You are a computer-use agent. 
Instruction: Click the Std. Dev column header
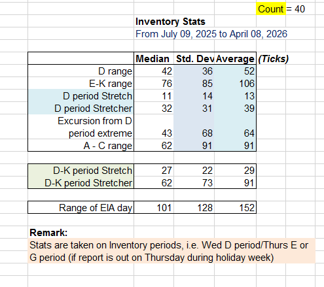coord(194,58)
